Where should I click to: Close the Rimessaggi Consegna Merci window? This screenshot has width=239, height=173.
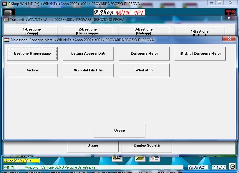point(229,39)
